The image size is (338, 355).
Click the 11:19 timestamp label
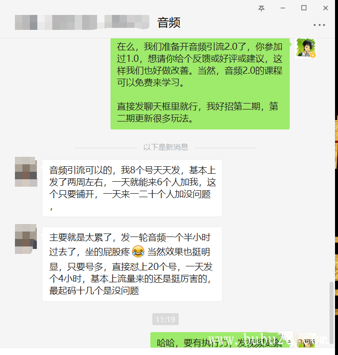point(165,319)
